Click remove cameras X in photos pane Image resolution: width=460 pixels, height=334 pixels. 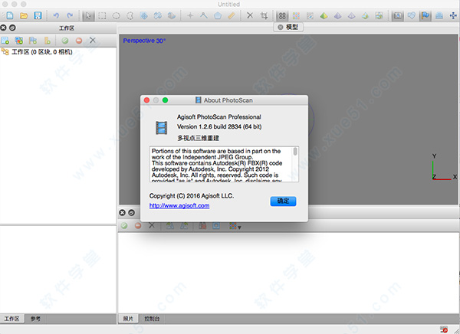(152, 225)
